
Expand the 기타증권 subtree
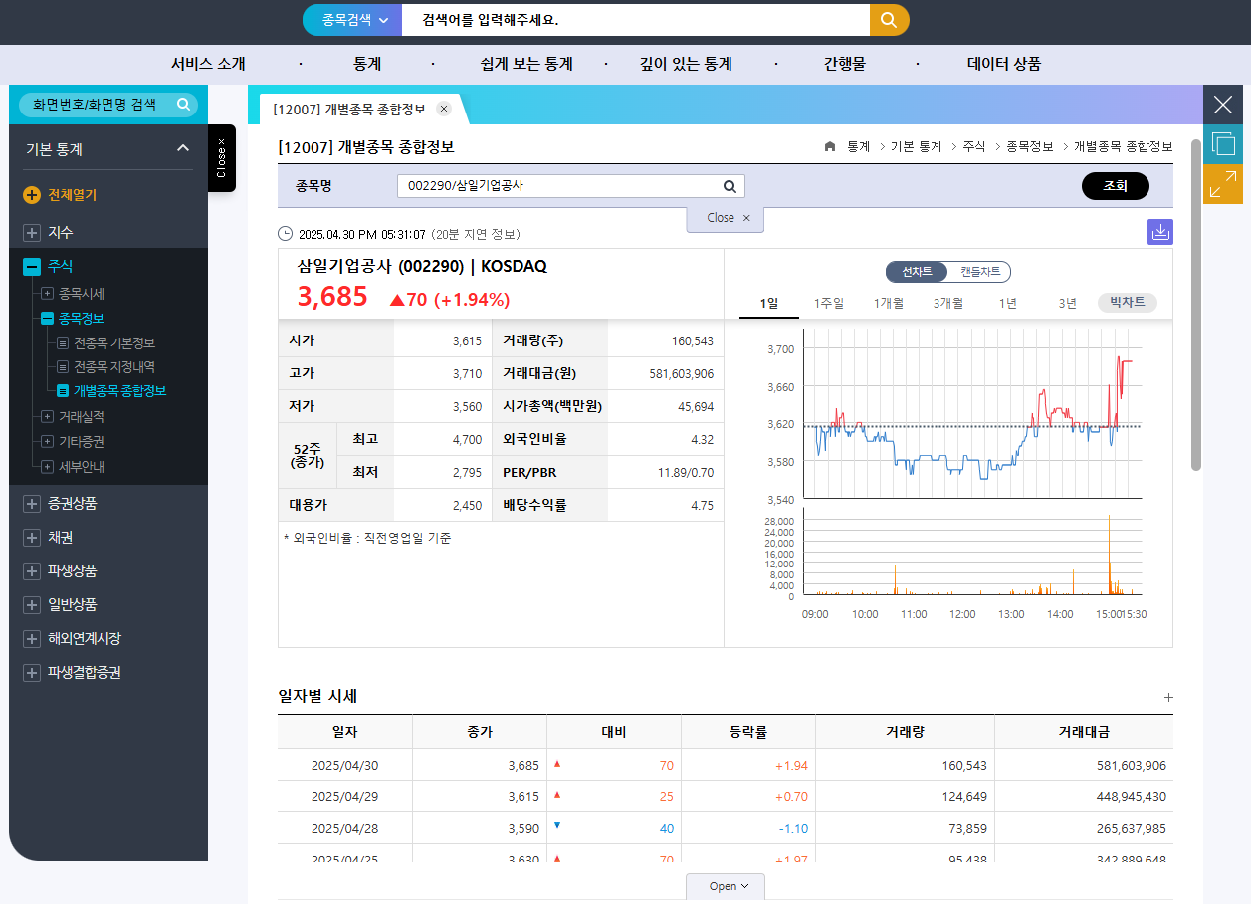pyautogui.click(x=47, y=441)
